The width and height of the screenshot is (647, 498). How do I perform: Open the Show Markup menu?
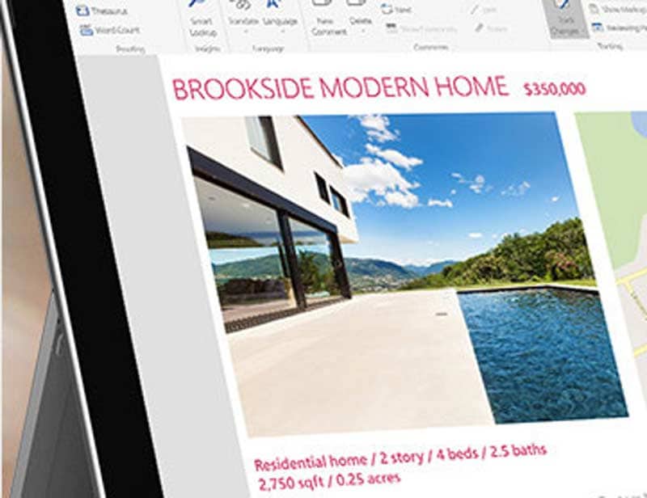click(x=618, y=9)
